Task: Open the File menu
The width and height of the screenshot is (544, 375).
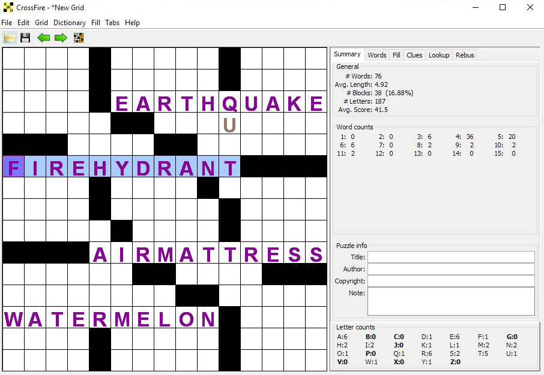Action: point(7,23)
